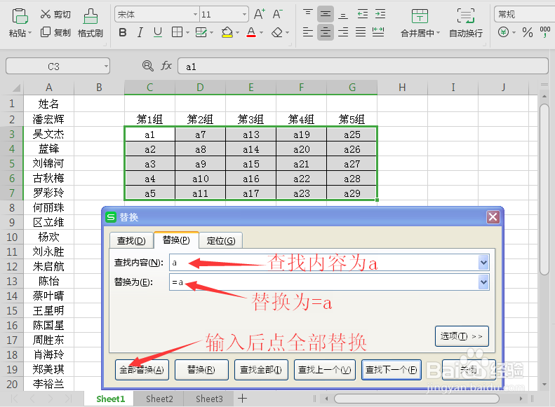Screen dimensions: 555x407
Task: Click the formula bar showing a1
Action: click(x=363, y=67)
